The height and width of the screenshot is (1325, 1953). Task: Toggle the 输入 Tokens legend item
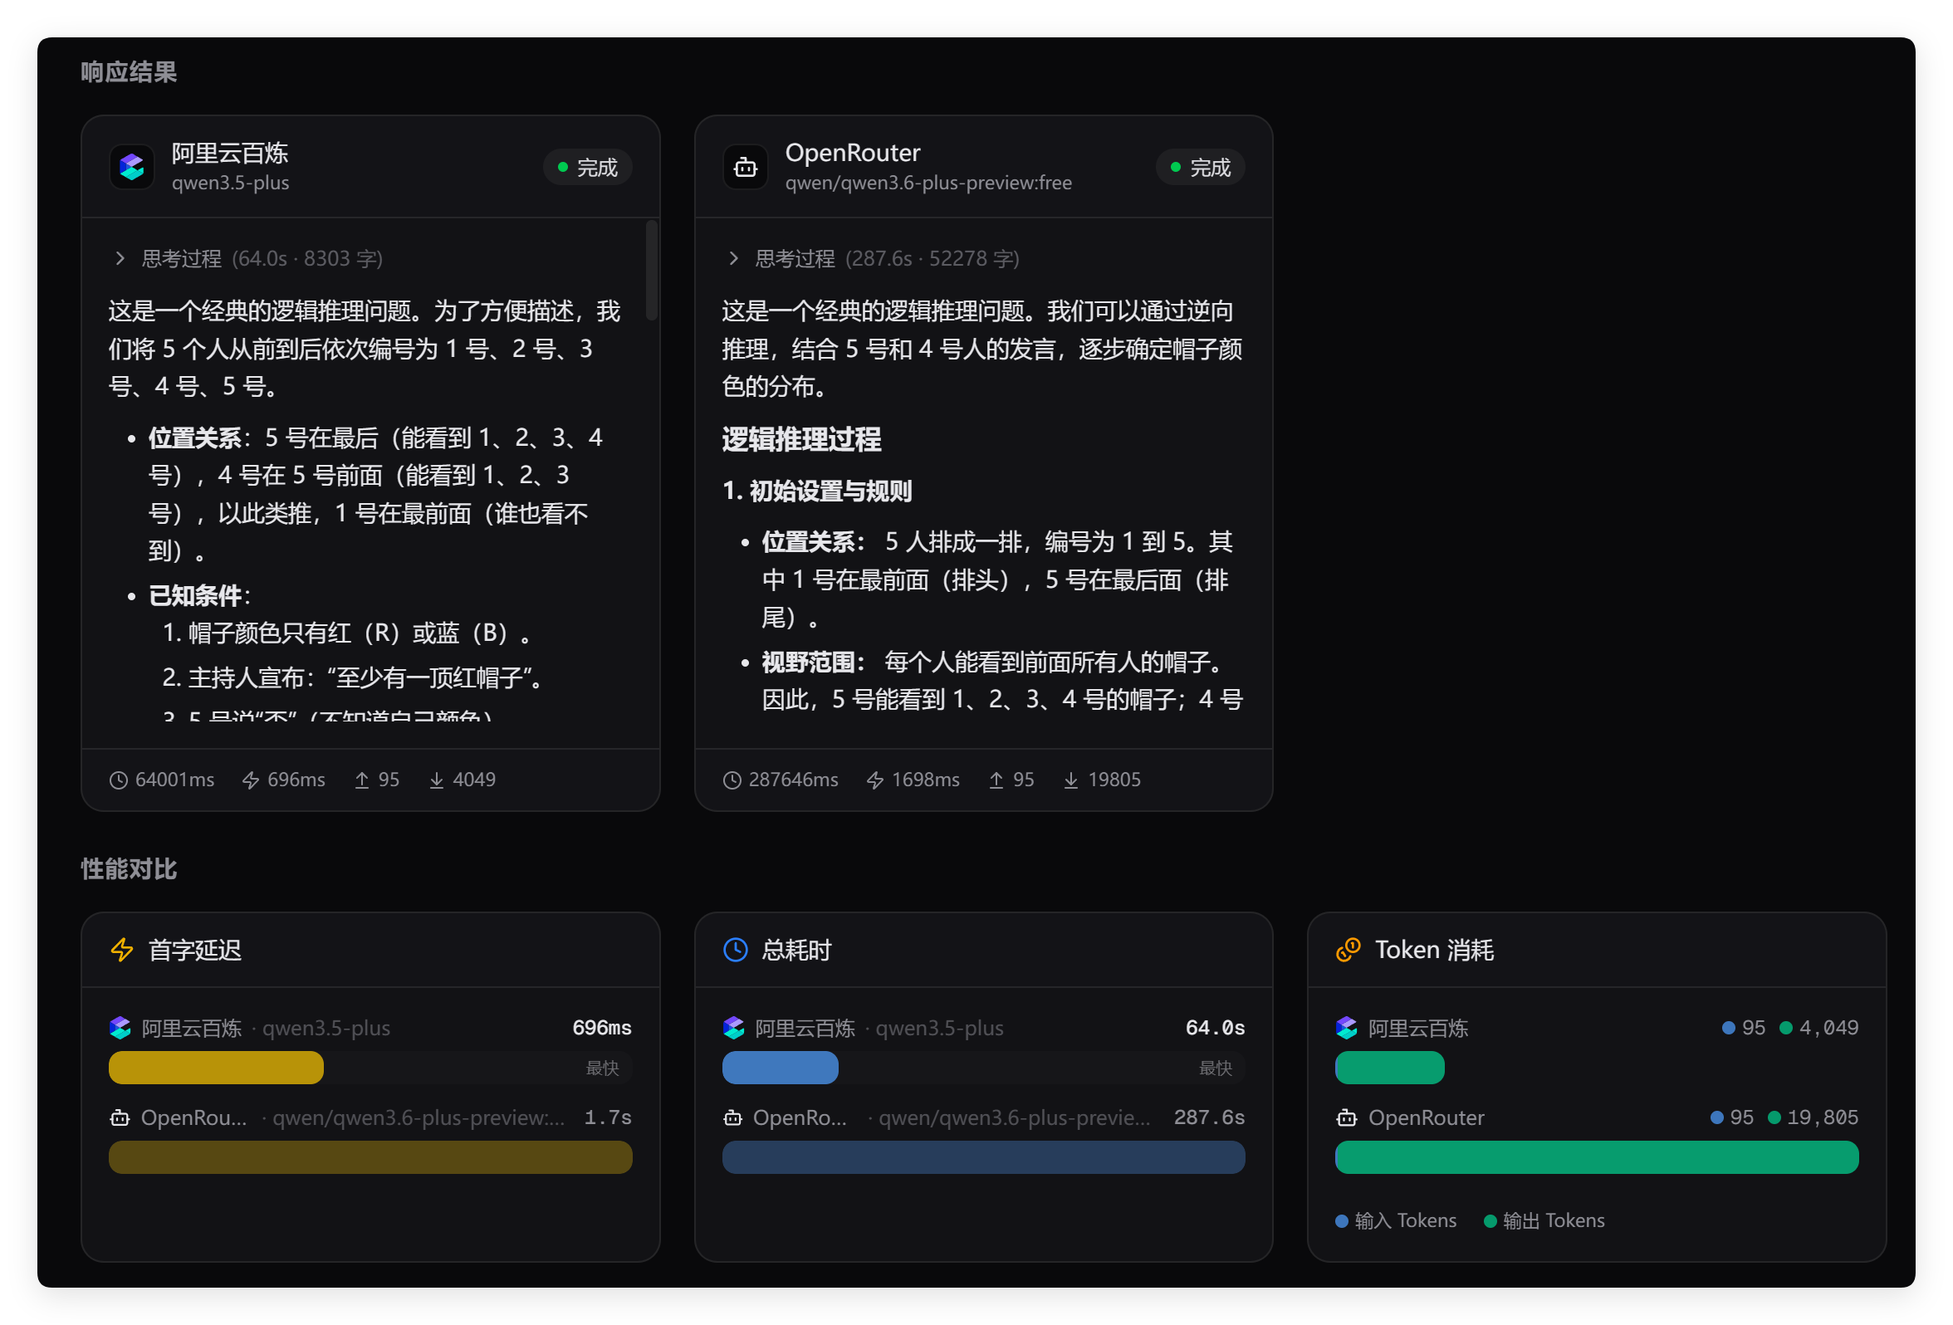click(1396, 1220)
